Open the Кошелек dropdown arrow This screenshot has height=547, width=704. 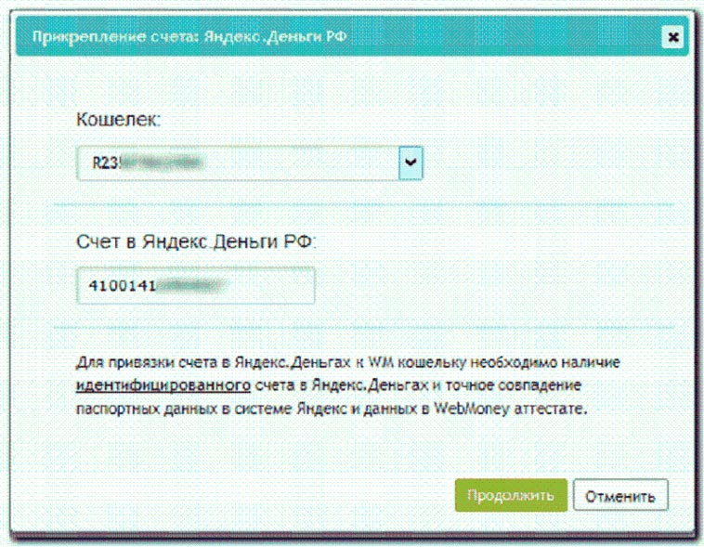(x=411, y=163)
